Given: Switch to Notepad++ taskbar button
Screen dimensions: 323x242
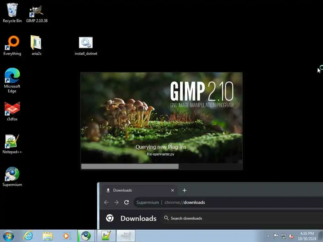Looking at the screenshot, I should point(106,236).
